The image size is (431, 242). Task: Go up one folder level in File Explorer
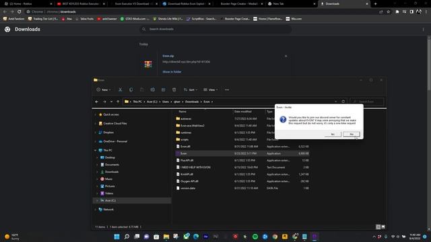(x=118, y=102)
